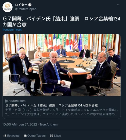Click the verified badge next to ロイター
Viewport: 126px width, 140px height.
(x=30, y=5)
